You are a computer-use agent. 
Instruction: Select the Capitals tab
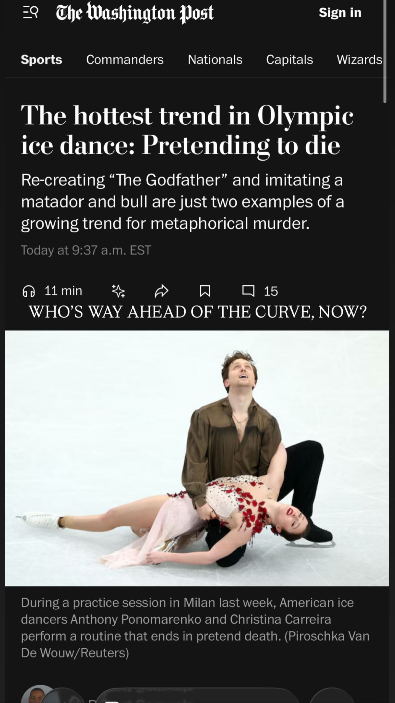coord(289,60)
